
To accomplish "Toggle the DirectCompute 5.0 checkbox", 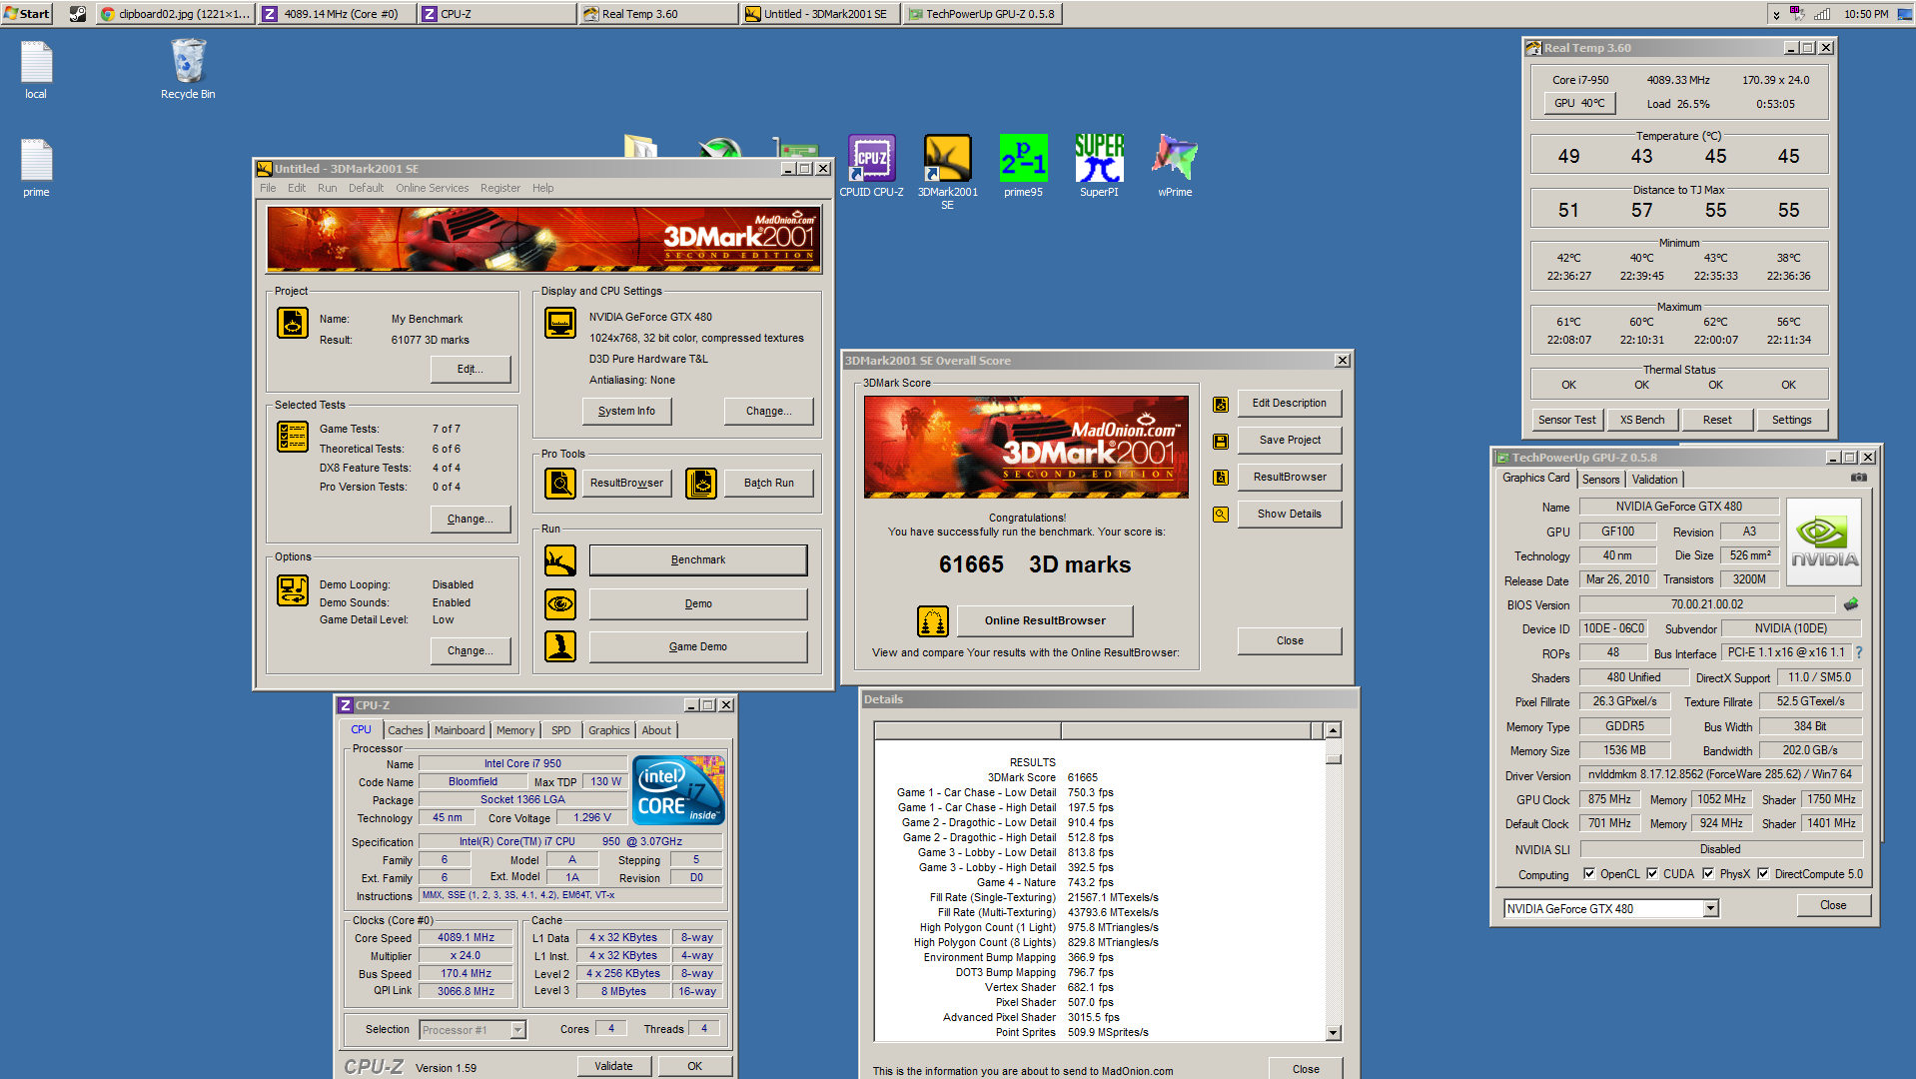I will (1764, 873).
